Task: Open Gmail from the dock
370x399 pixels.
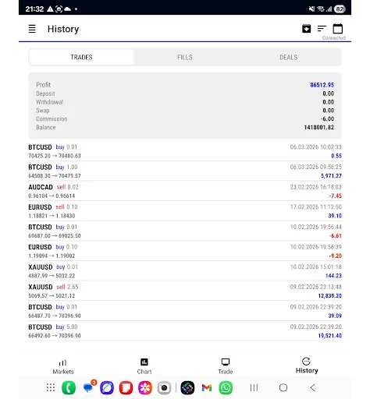Action: click(207, 388)
